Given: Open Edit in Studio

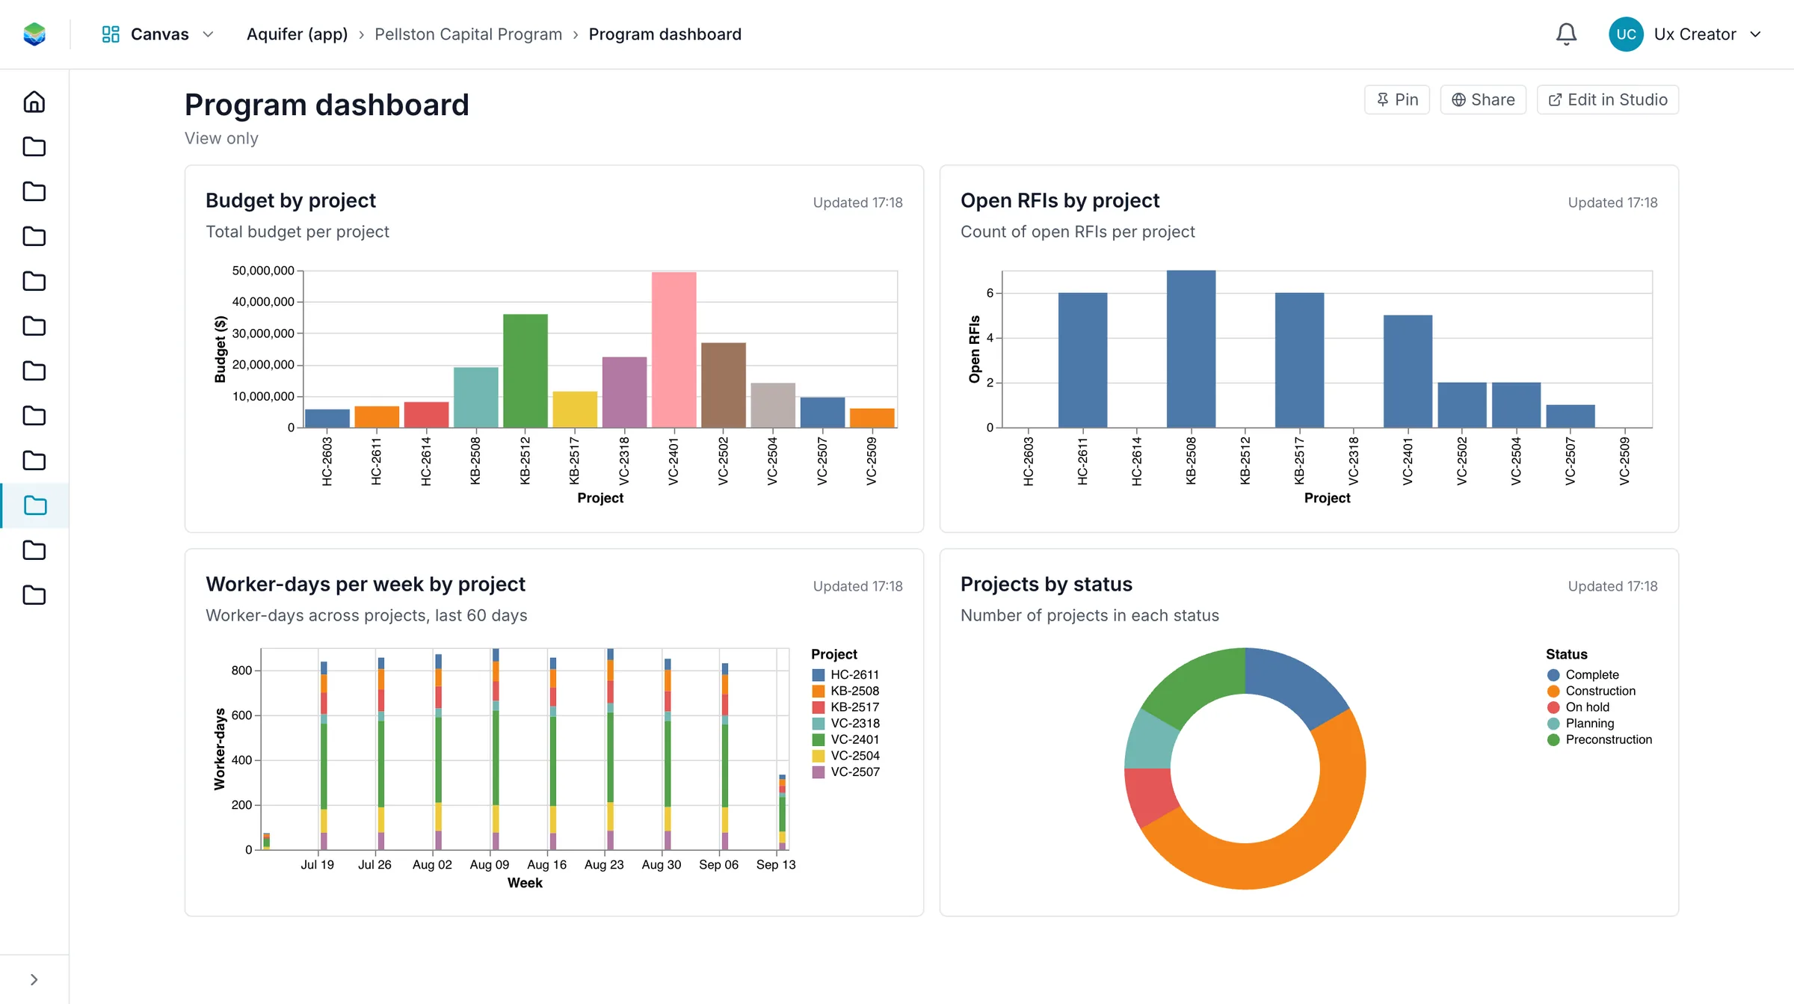Looking at the screenshot, I should (1608, 99).
